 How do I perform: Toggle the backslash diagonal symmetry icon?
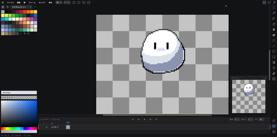pos(84,2)
